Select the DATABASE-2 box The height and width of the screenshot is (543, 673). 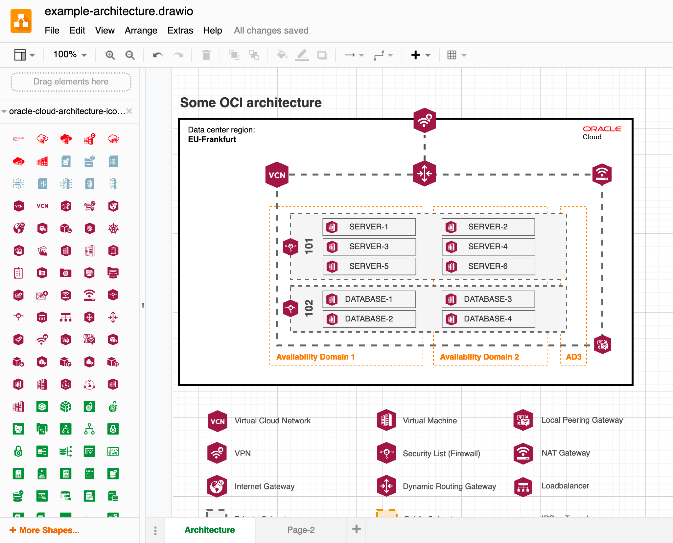[x=369, y=319]
